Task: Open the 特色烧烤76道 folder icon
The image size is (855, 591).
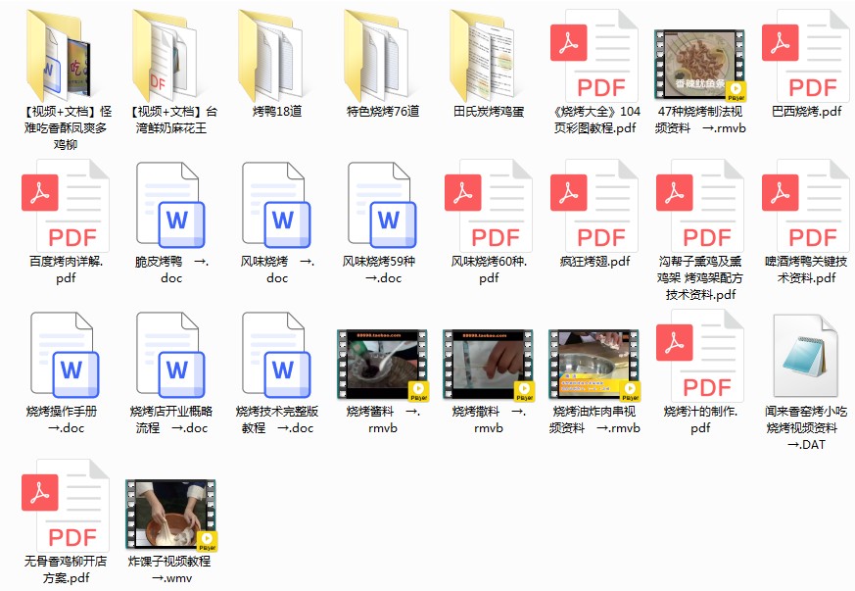Action: point(376,55)
